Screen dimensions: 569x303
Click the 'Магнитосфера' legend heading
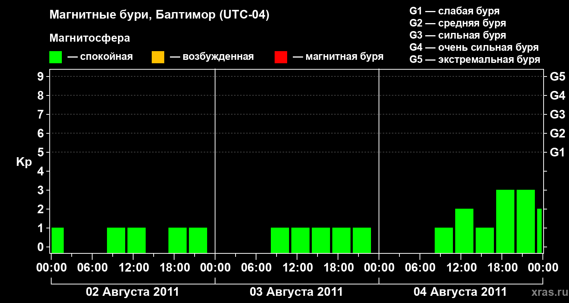coord(90,38)
